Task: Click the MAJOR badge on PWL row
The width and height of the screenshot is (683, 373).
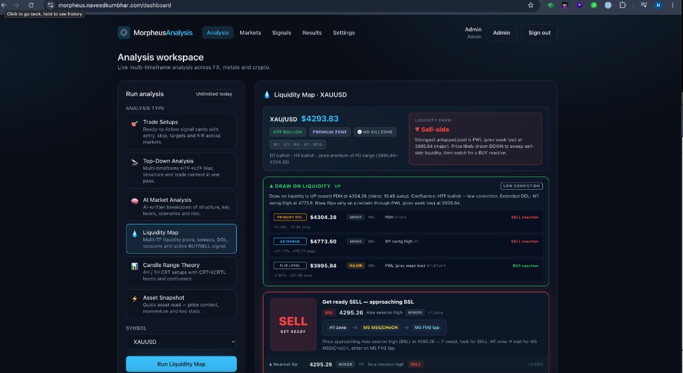Action: [356, 266]
